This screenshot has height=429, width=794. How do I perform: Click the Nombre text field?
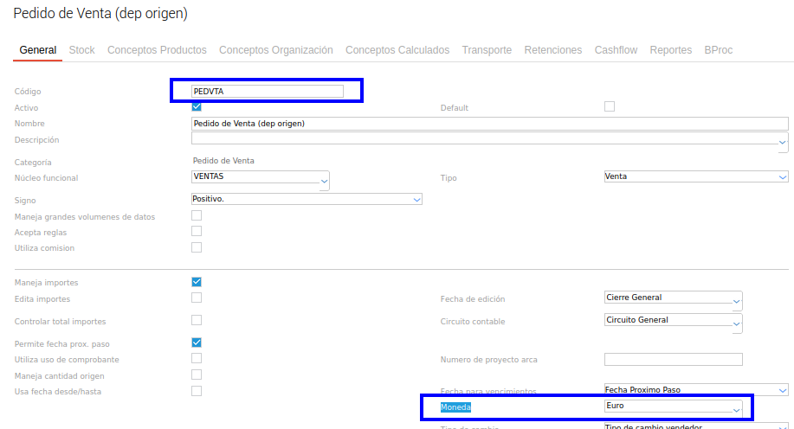[x=489, y=124]
